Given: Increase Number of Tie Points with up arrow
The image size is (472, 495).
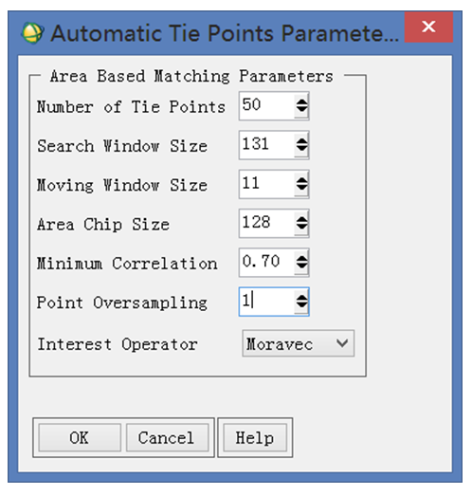Looking at the screenshot, I should click(x=301, y=101).
